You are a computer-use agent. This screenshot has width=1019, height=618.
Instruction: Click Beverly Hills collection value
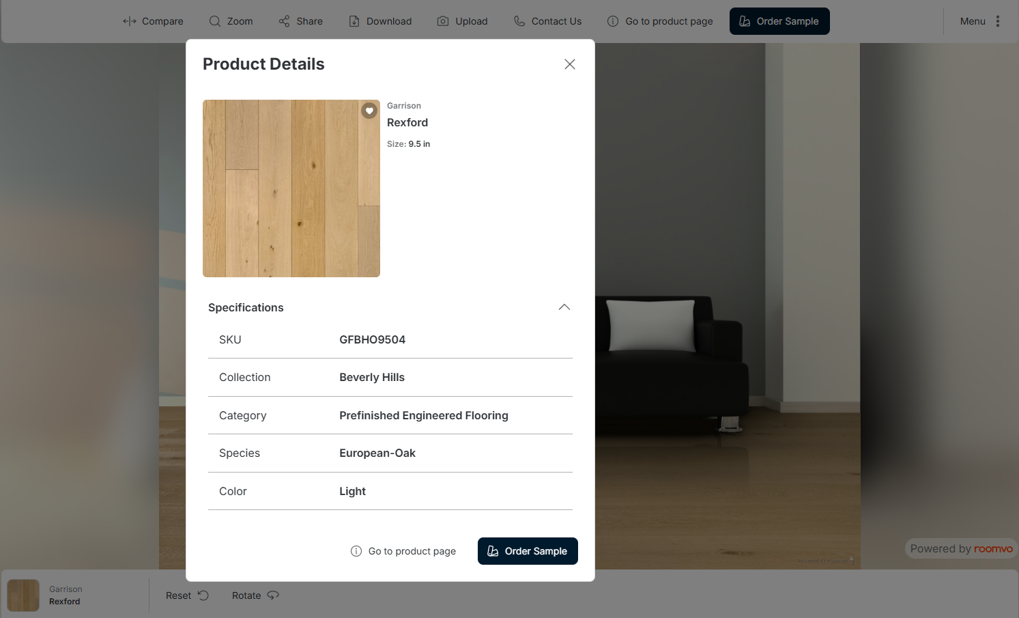[372, 377]
